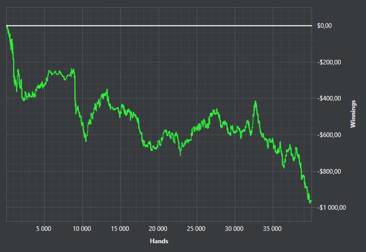Click the 10 000 hands tick label

tap(82, 228)
